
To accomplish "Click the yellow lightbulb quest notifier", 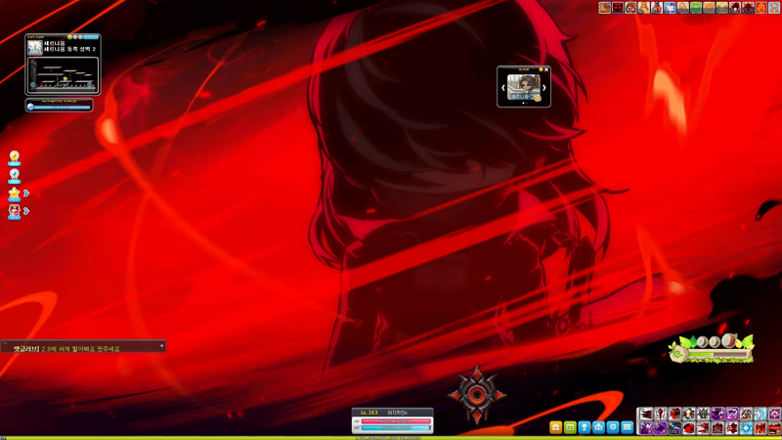I will click(x=14, y=158).
